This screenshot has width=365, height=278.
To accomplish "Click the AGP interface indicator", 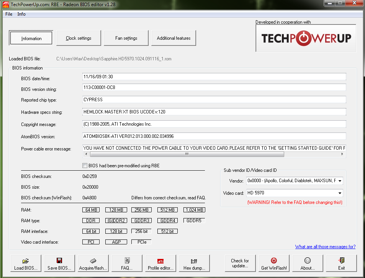I will pos(116,242).
